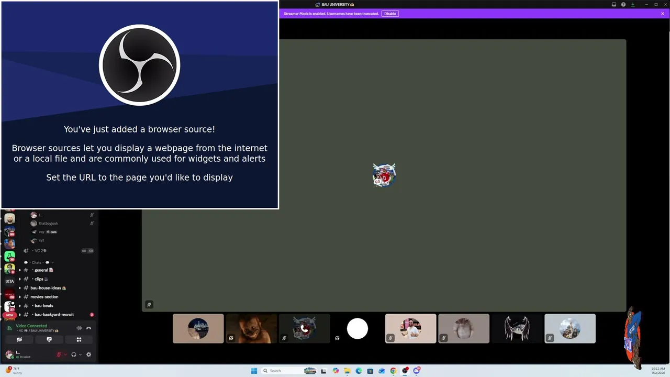Open bau-beats channel

point(57,306)
